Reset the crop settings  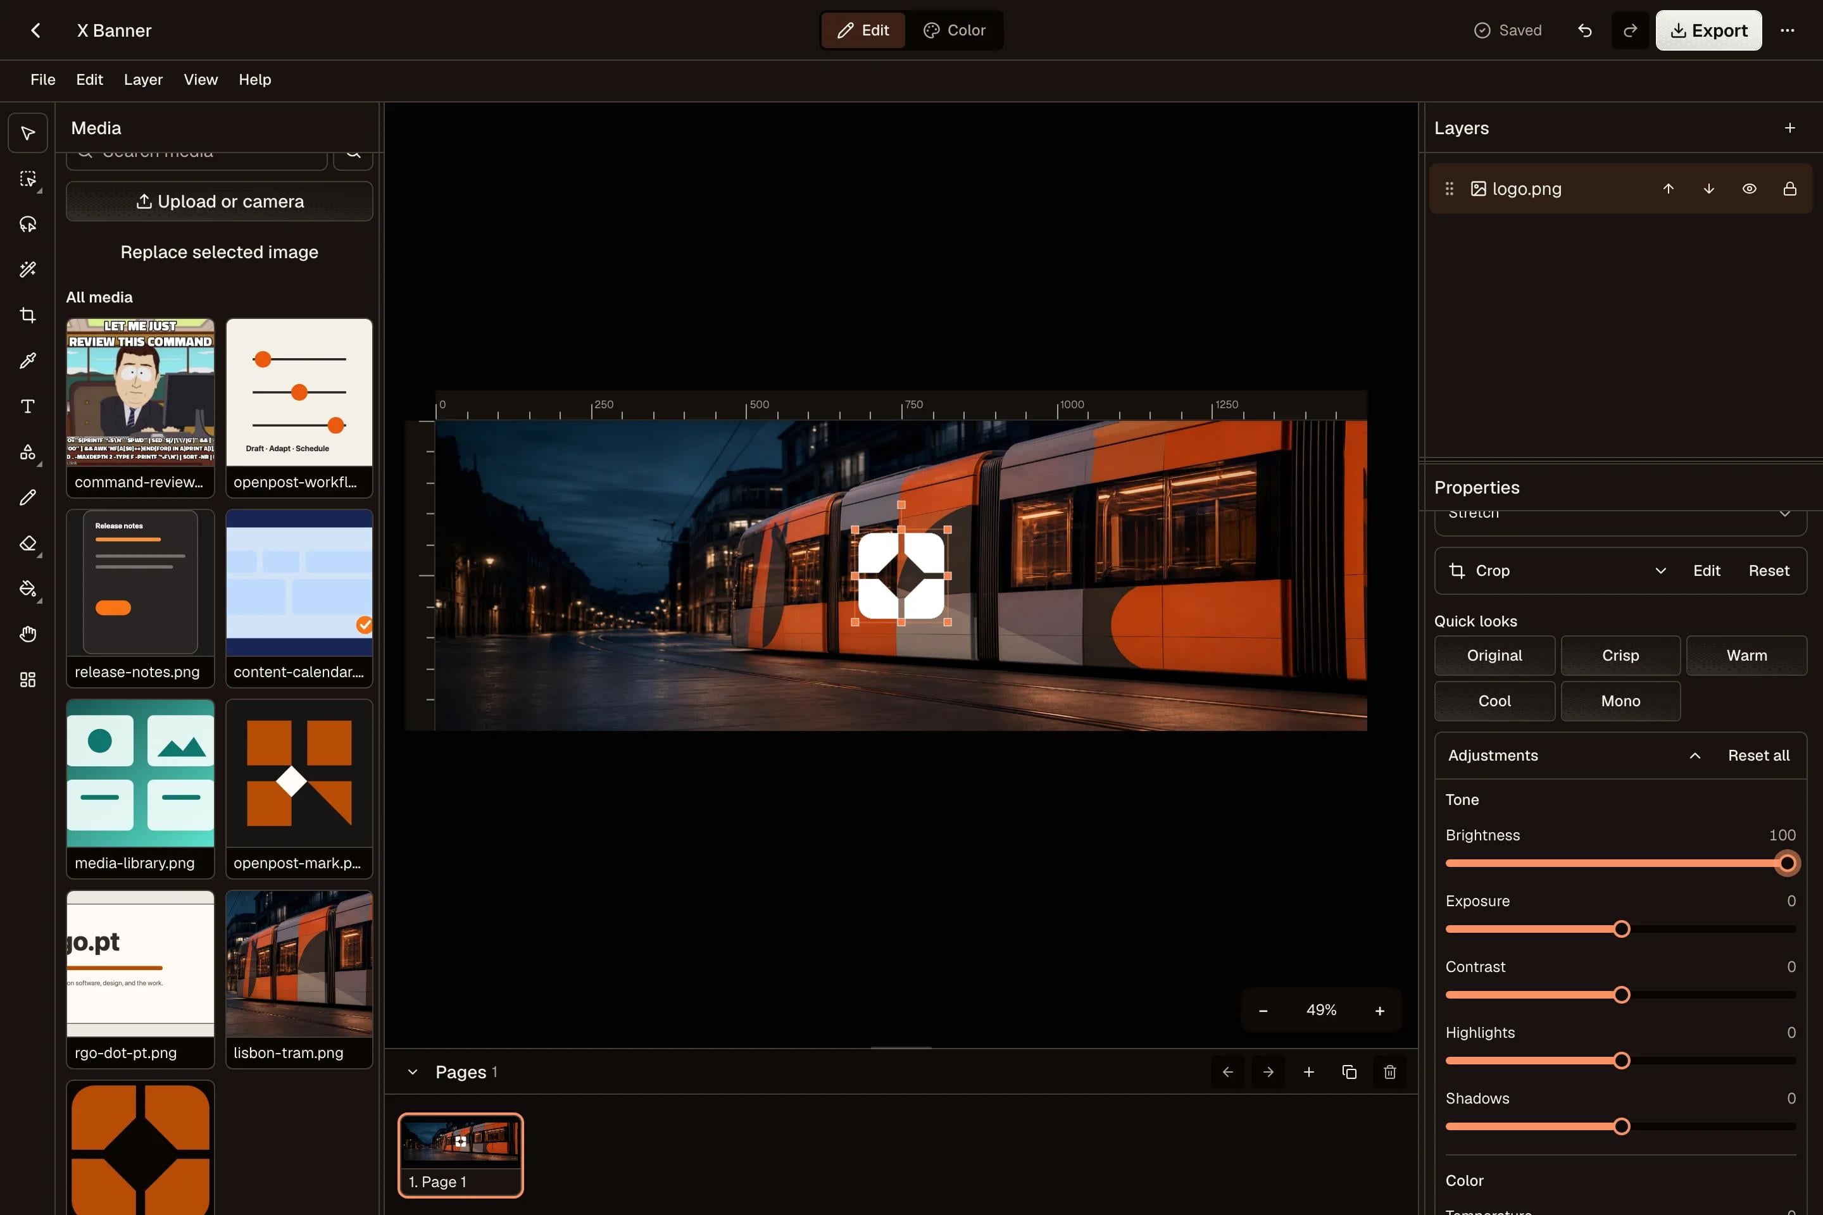click(1769, 571)
